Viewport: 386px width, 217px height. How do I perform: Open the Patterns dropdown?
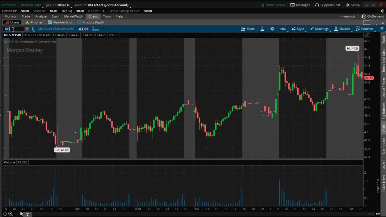click(x=365, y=29)
